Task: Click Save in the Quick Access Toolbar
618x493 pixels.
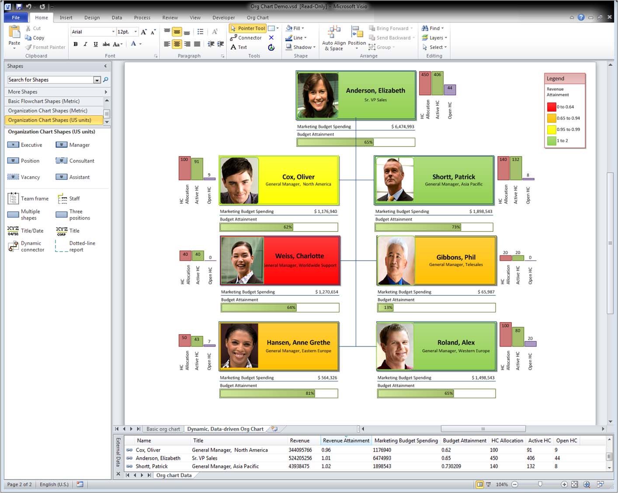Action: 18,6
